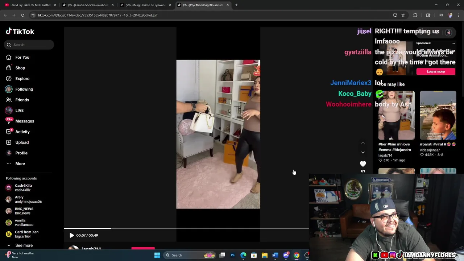
Task: Open the weather widget on taskbar
Action: 20,255
